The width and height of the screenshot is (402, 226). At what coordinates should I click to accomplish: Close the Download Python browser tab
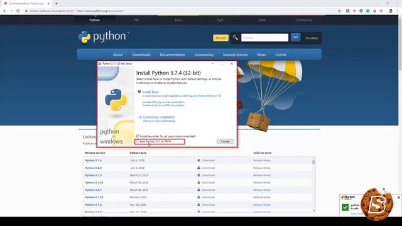[48, 4]
